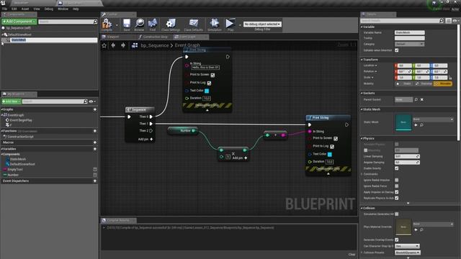Toggle Generate Overlap Events checkbox
The height and width of the screenshot is (259, 461).
397,240
